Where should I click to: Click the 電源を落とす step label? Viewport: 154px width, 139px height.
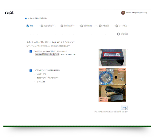tap(49, 26)
